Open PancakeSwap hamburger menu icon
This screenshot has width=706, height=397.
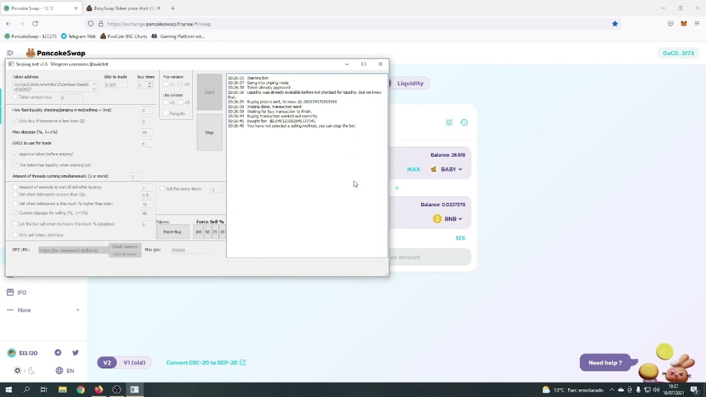[x=10, y=53]
